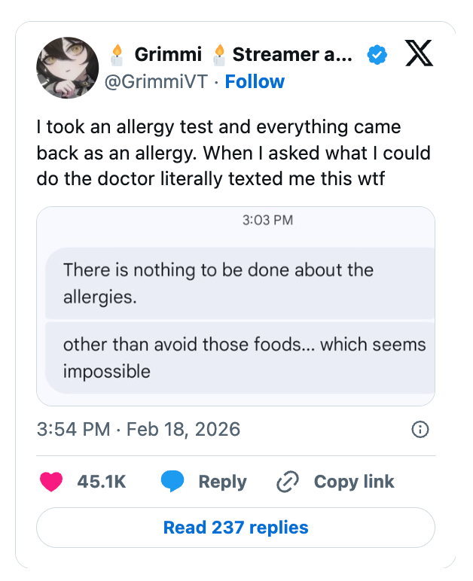Click the X logo icon

[418, 53]
